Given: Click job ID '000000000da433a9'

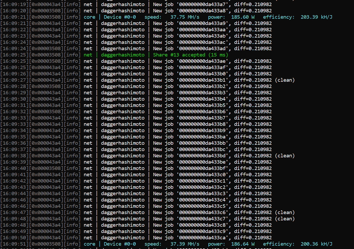Looking at the screenshot, I should point(202,23).
